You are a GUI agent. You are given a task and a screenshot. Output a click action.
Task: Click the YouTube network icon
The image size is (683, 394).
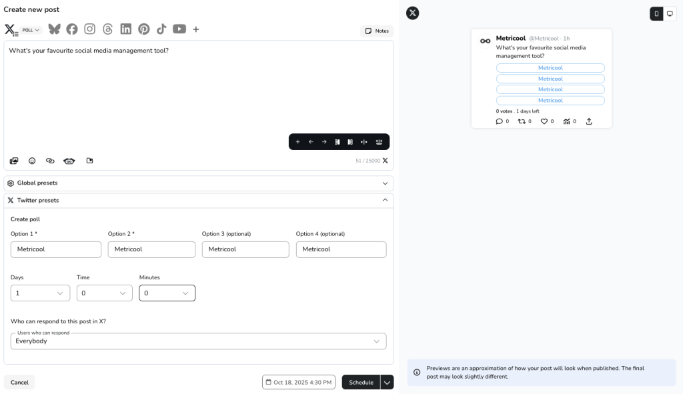[179, 29]
